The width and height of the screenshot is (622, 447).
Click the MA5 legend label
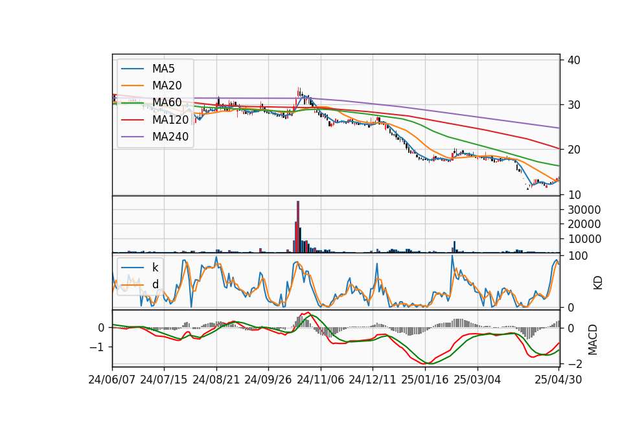pyautogui.click(x=163, y=69)
